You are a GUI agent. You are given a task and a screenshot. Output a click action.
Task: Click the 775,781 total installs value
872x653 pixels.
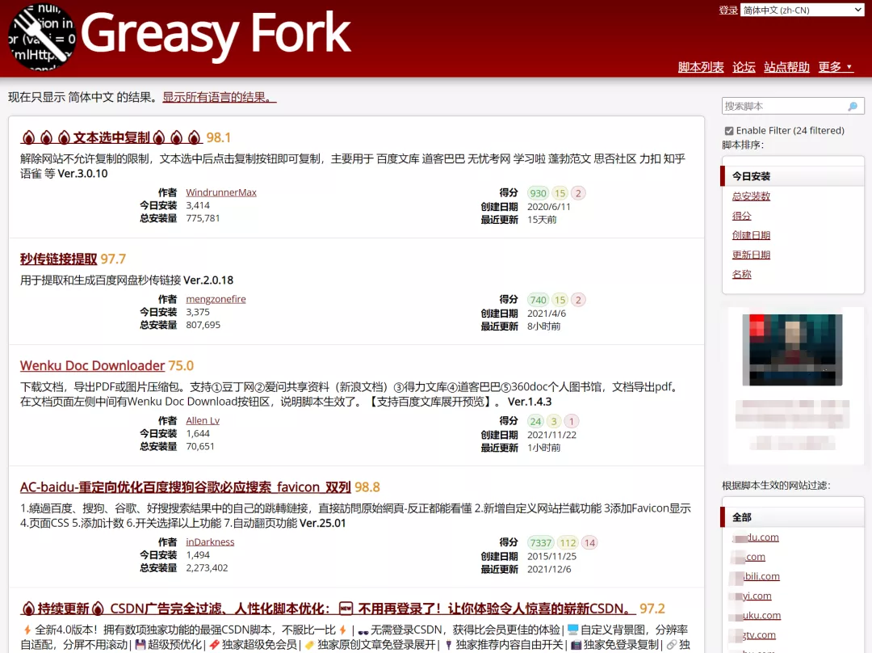(203, 218)
